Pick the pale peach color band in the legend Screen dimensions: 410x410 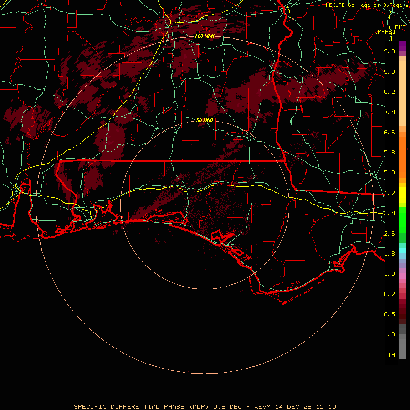pyautogui.click(x=402, y=93)
